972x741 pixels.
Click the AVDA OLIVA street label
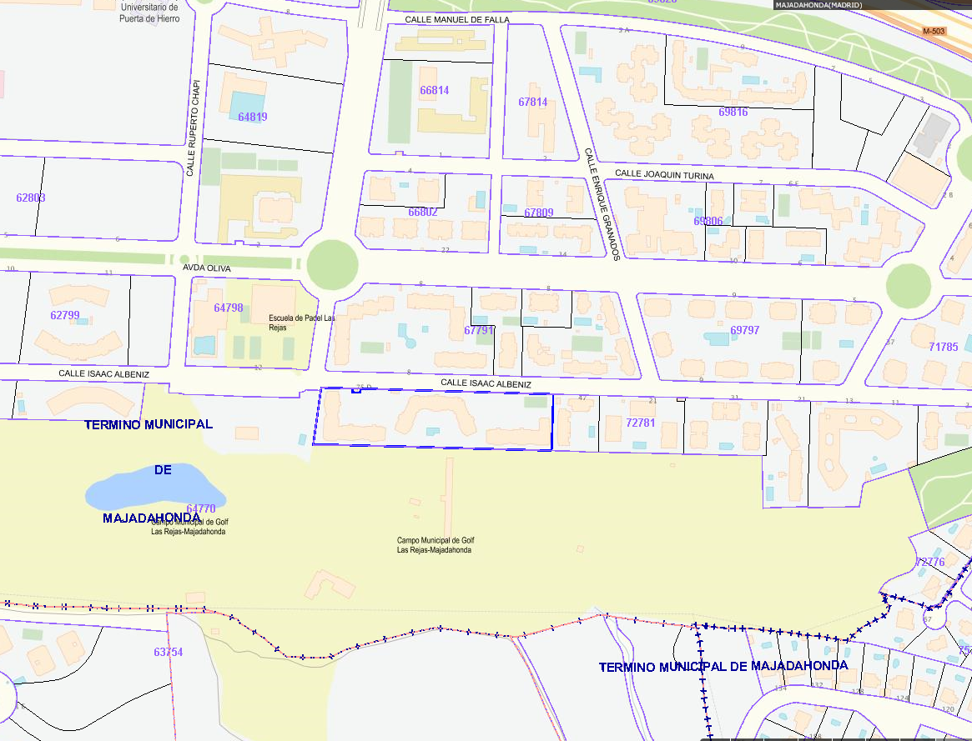(207, 268)
